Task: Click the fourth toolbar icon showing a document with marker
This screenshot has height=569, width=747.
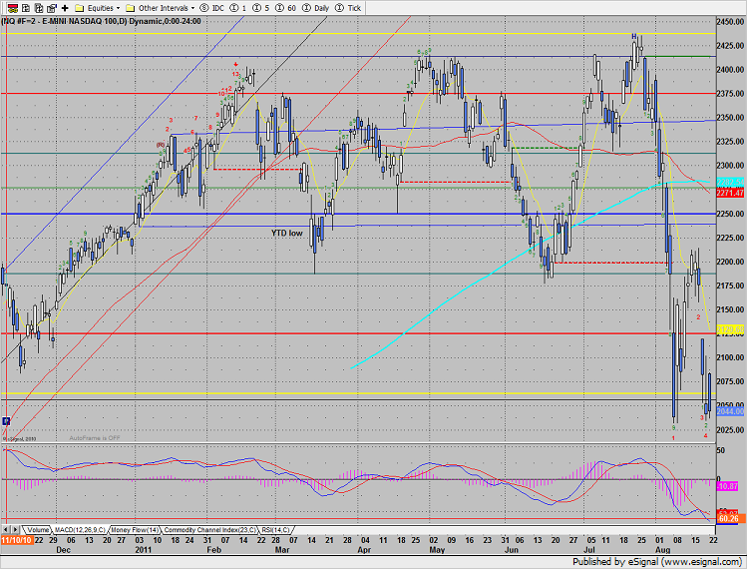Action: [52, 8]
